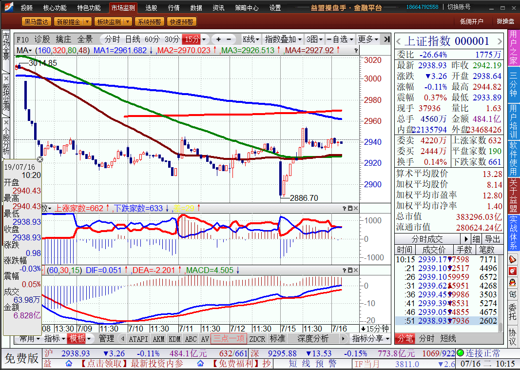Select the KDM indicator tab

[x=174, y=339]
